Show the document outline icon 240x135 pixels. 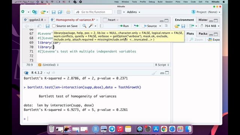(x=166, y=26)
